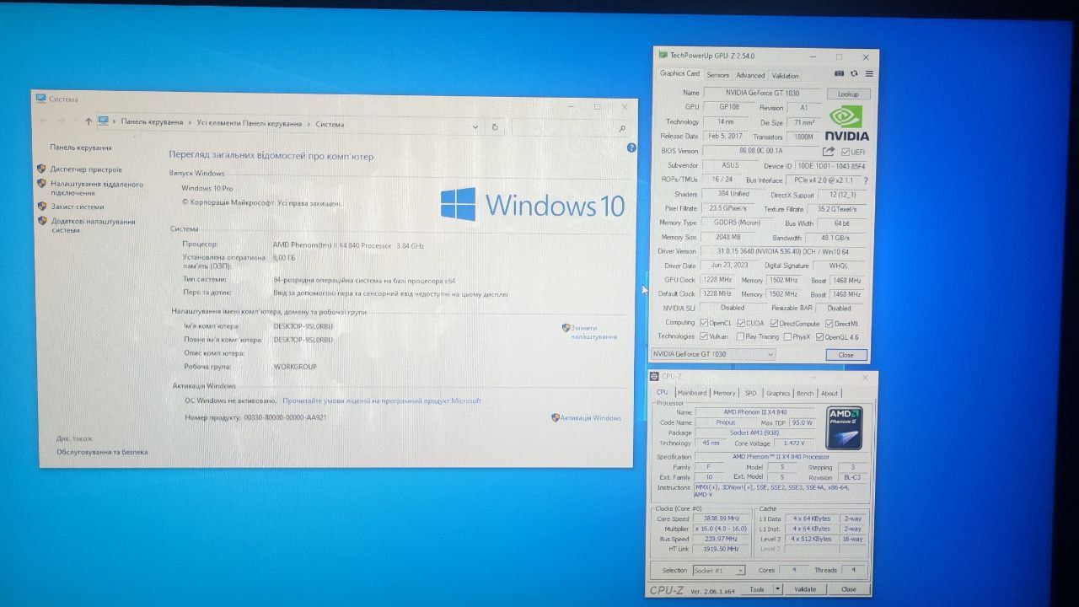Screen dimensions: 1079x607
Task: Click the NVIDIA logo in GPU-Z
Action: (845, 123)
